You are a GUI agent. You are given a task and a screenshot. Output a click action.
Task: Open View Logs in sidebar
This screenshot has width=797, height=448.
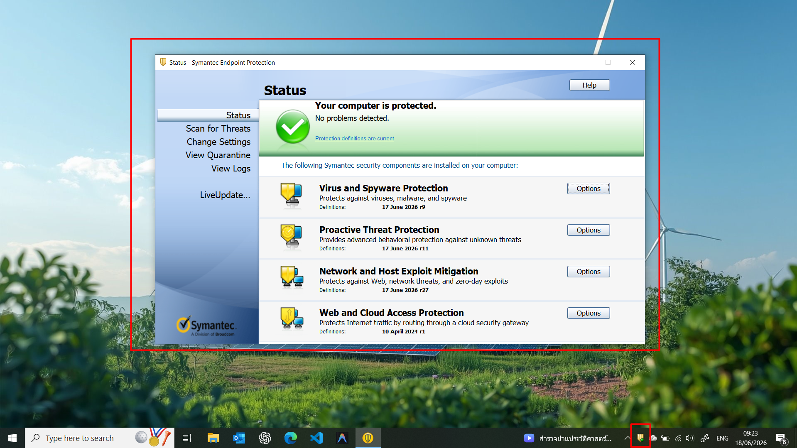[231, 168]
